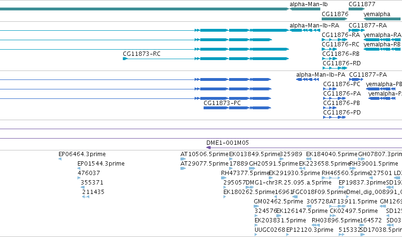Open EST RH39001.5prime label
The height and width of the screenshot is (237, 402).
(374, 164)
